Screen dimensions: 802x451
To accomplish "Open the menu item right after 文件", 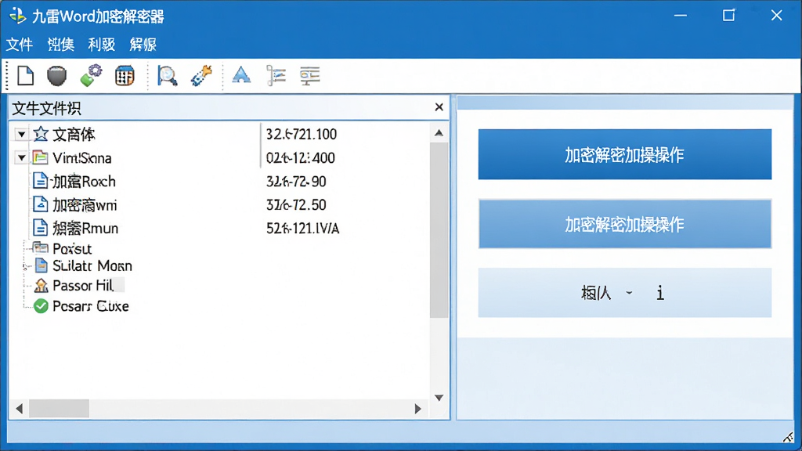I will (61, 45).
